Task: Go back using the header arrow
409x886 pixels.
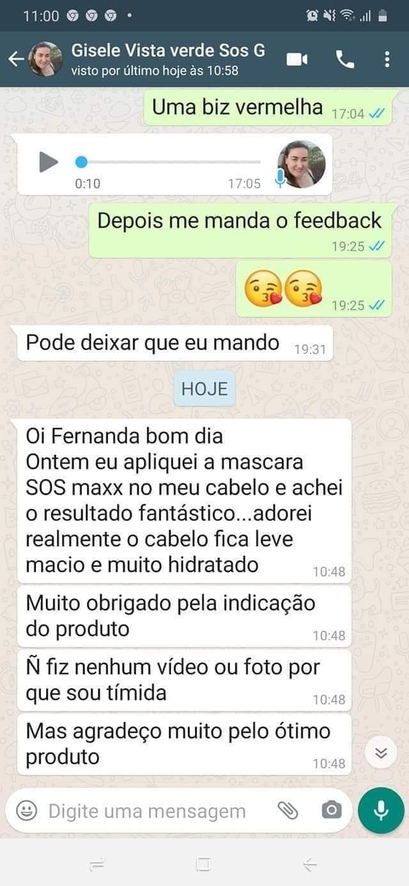Action: pos(16,59)
